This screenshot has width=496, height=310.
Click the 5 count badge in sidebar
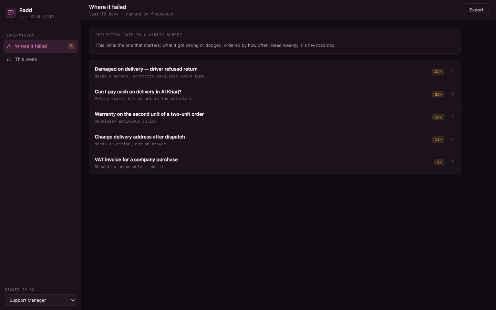[x=71, y=46]
